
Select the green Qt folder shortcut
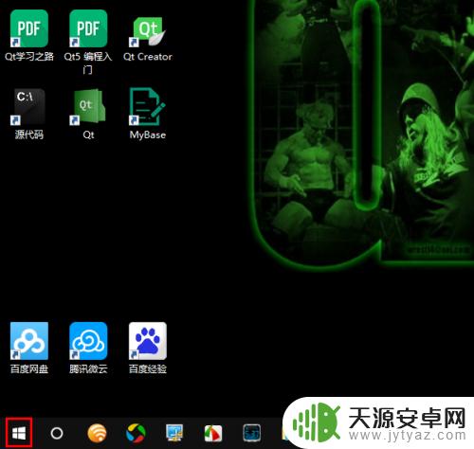click(88, 115)
